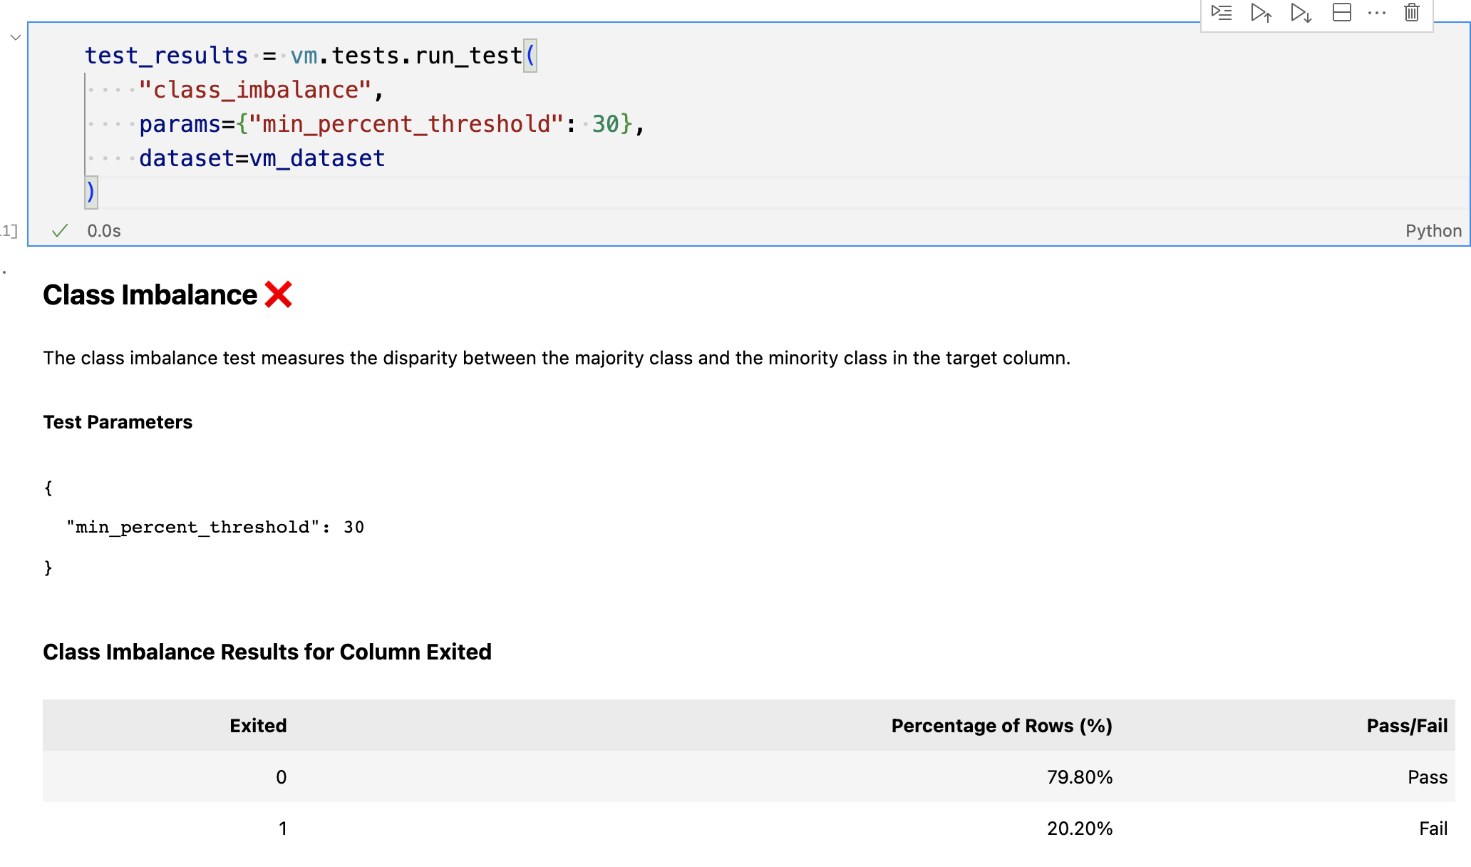
Task: Collapse the code cell using the chevron
Action: (14, 37)
